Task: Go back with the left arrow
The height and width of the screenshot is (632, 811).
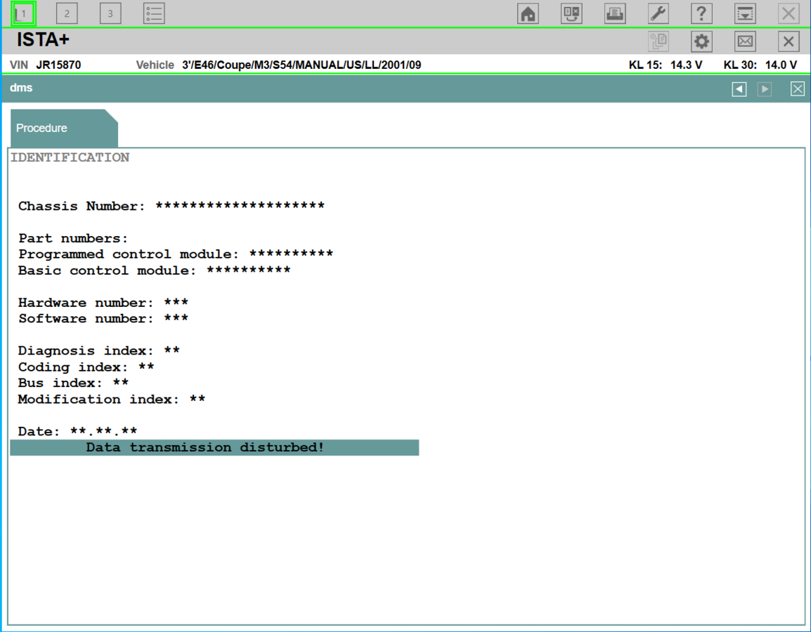Action: [x=739, y=89]
